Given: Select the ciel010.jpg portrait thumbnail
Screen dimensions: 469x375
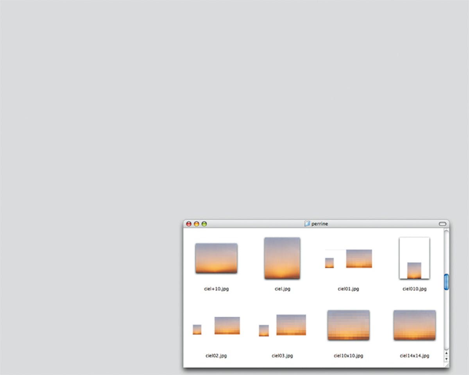Looking at the screenshot, I should click(x=414, y=258).
